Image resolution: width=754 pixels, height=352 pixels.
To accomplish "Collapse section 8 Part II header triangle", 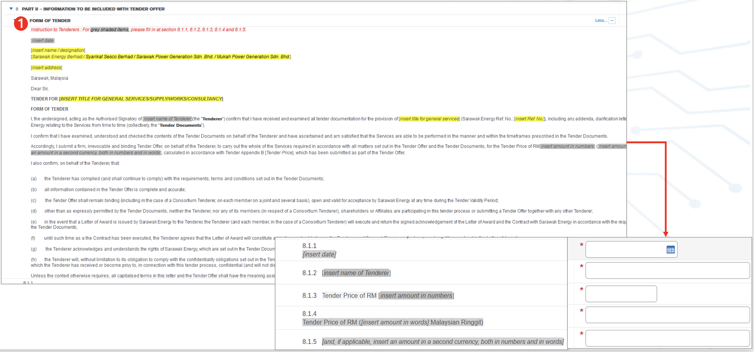I will click(x=11, y=9).
